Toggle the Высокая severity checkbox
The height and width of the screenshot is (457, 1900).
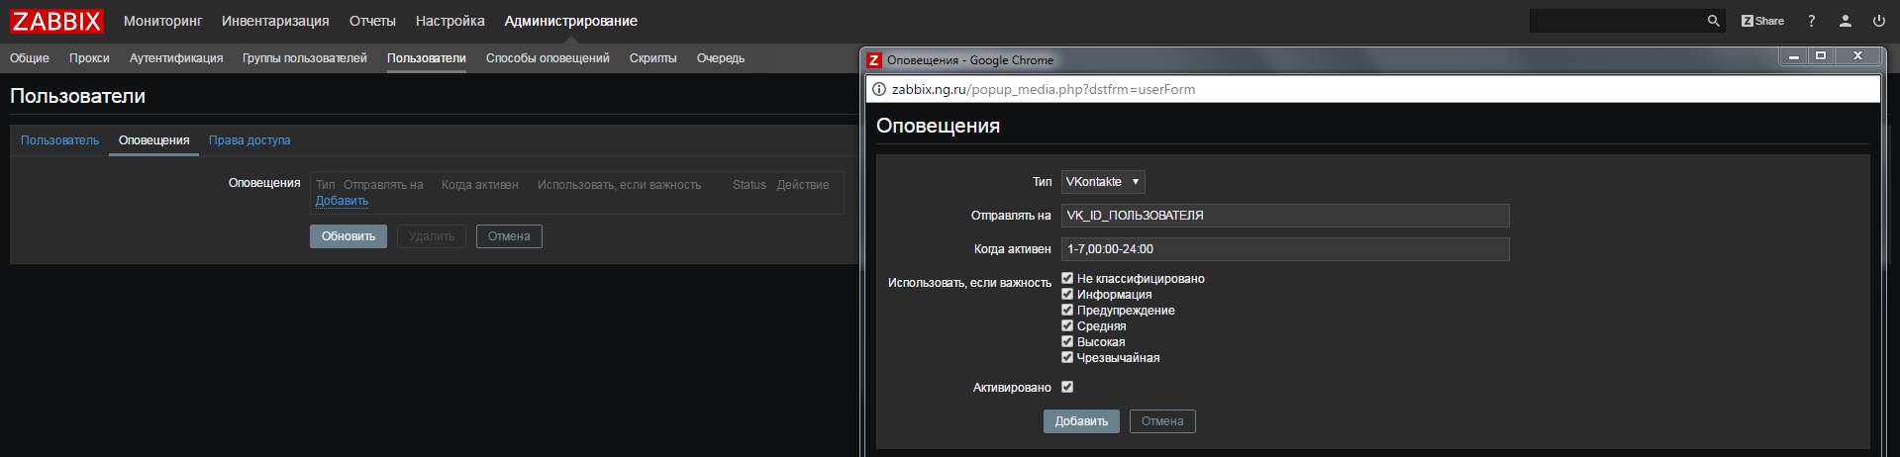pyautogui.click(x=1067, y=341)
